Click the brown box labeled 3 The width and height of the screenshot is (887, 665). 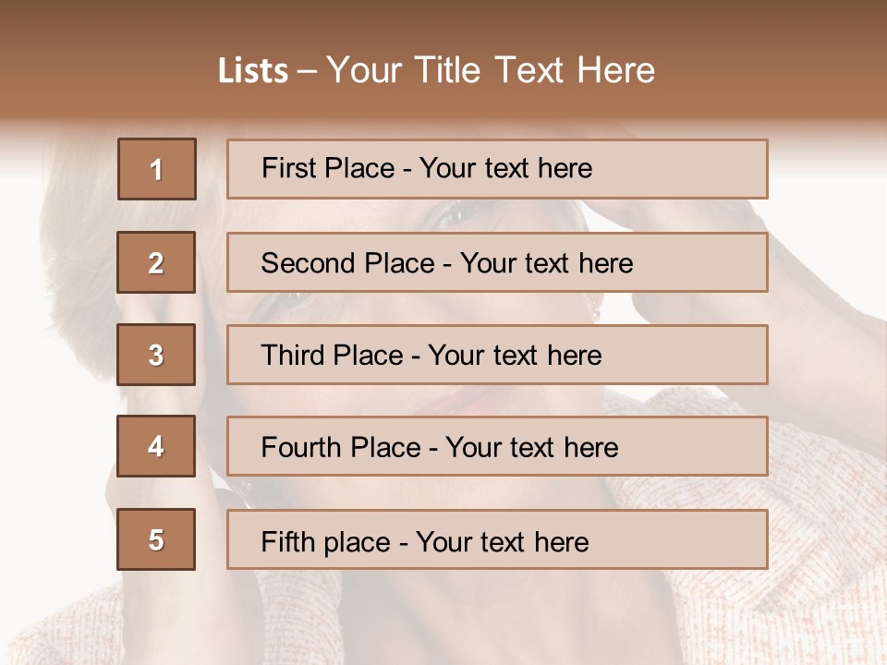156,355
